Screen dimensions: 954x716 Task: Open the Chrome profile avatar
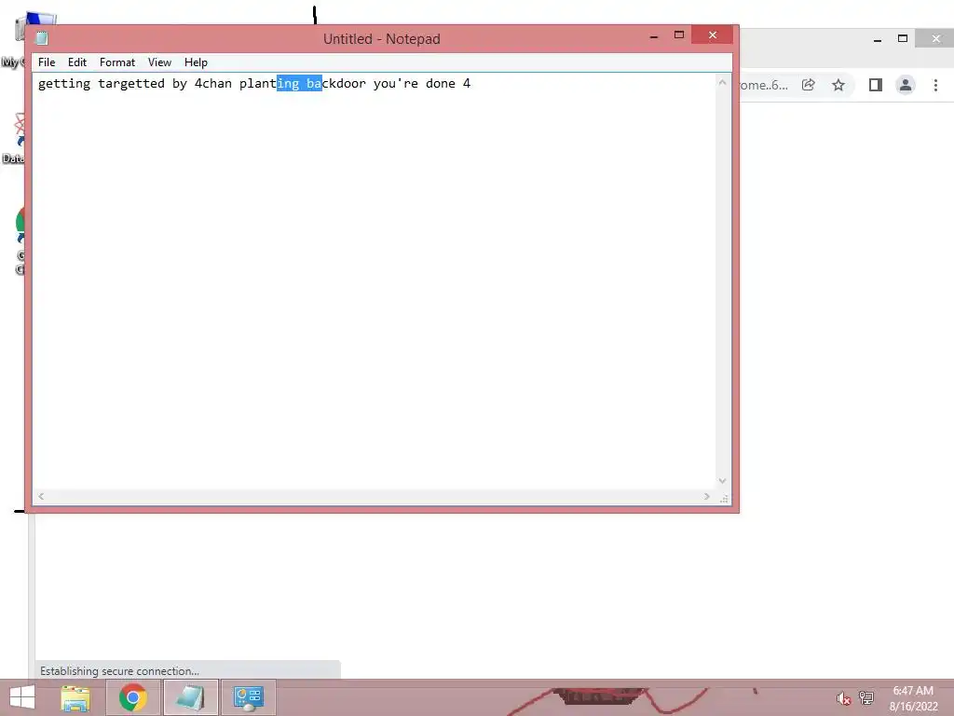point(906,85)
